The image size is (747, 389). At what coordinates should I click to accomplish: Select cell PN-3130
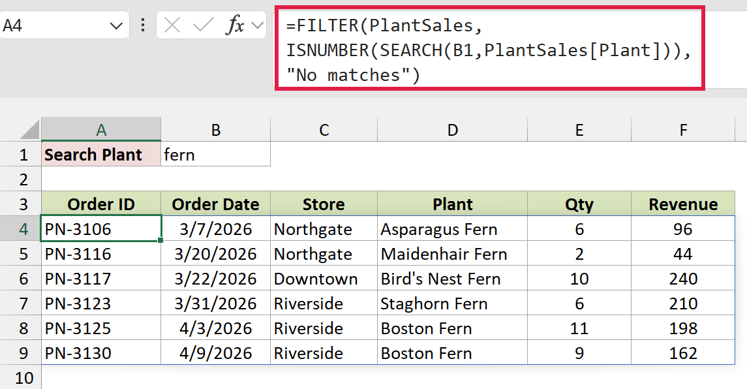pyautogui.click(x=101, y=352)
